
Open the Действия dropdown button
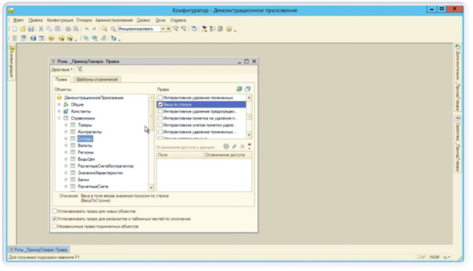[61, 69]
